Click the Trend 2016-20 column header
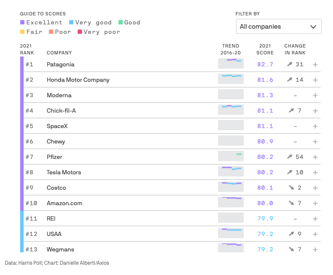Viewport: 333px width, 275px height. point(230,49)
